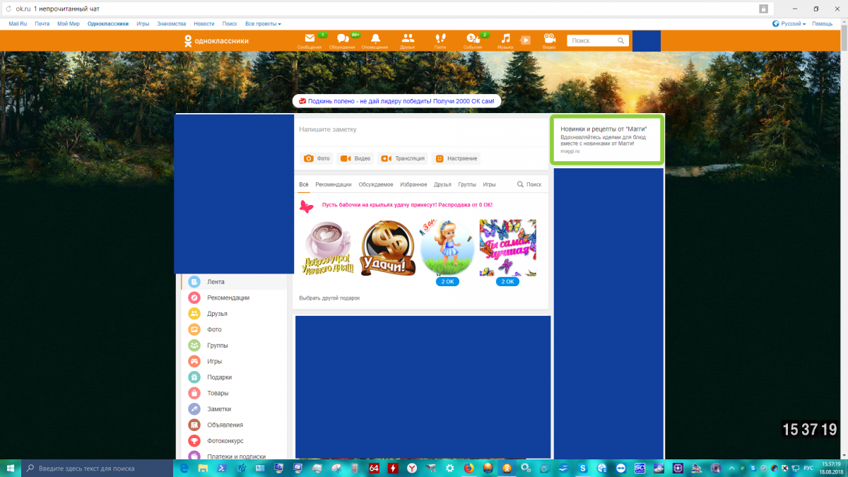
Task: Open Заметки in the left sidebar
Action: pyautogui.click(x=234, y=409)
